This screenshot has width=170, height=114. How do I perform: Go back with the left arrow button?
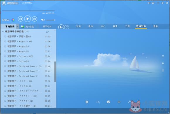pyautogui.click(x=61, y=27)
